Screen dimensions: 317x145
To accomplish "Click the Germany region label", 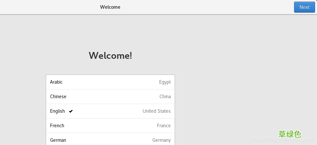I will 161,140.
